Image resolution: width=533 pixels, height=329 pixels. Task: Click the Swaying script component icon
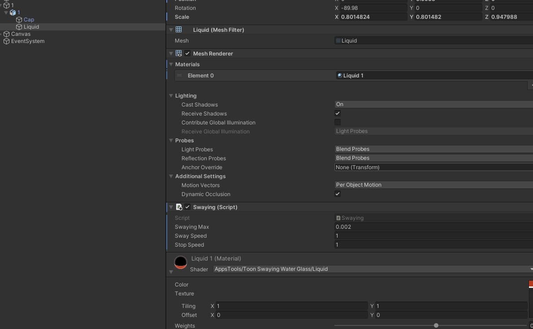pos(179,207)
